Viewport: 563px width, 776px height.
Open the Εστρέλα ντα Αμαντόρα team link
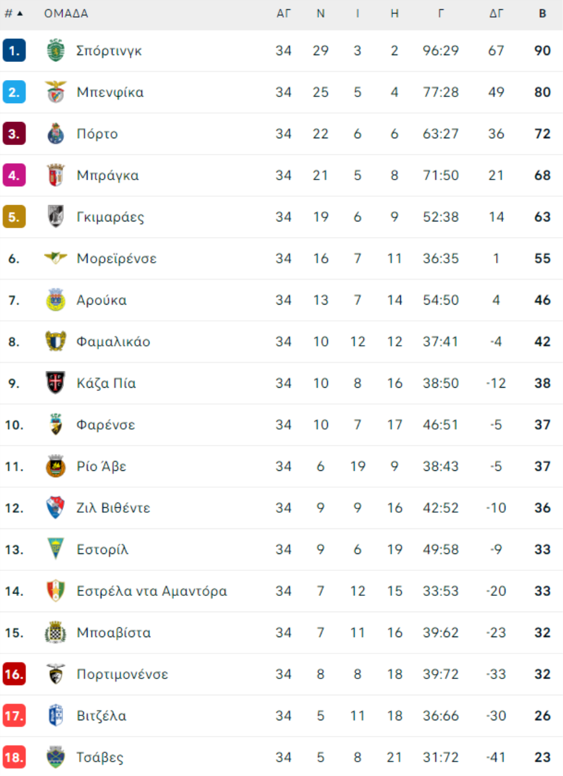click(152, 591)
